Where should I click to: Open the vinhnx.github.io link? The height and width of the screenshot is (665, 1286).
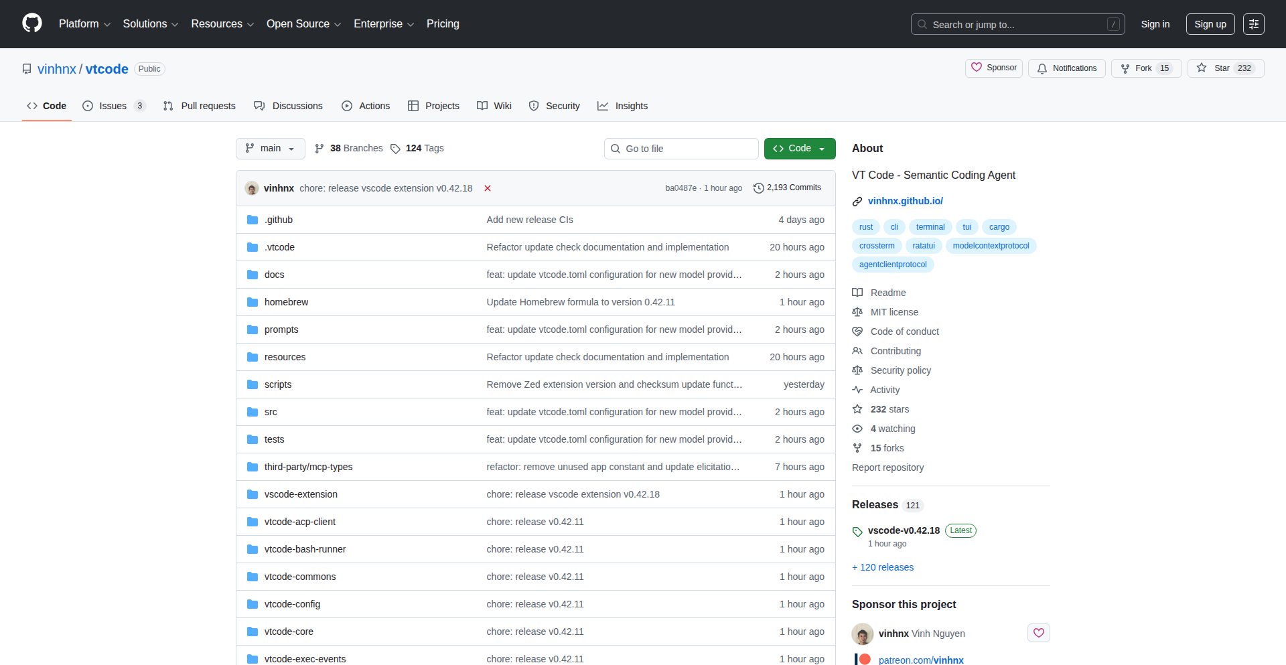(x=905, y=201)
